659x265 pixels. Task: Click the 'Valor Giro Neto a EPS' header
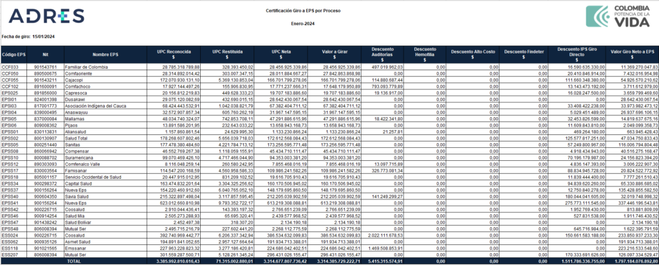pos(632,54)
